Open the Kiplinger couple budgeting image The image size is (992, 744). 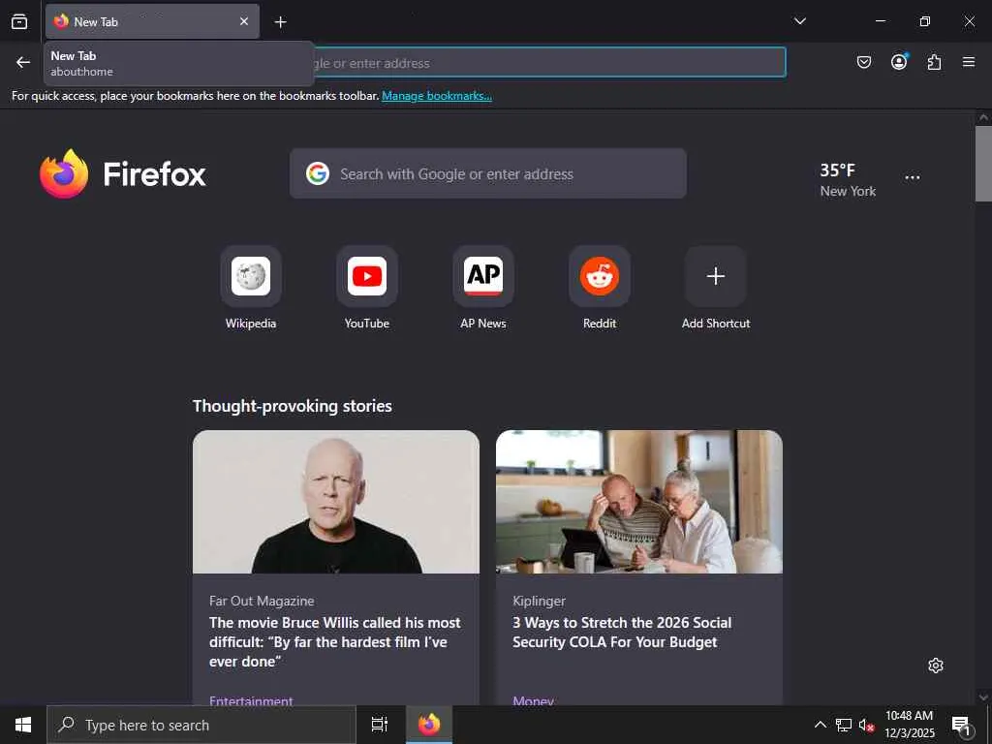[639, 502]
